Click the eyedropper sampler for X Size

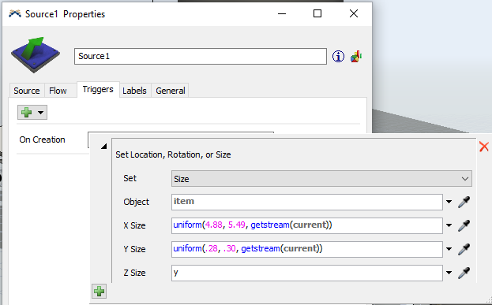(x=464, y=225)
